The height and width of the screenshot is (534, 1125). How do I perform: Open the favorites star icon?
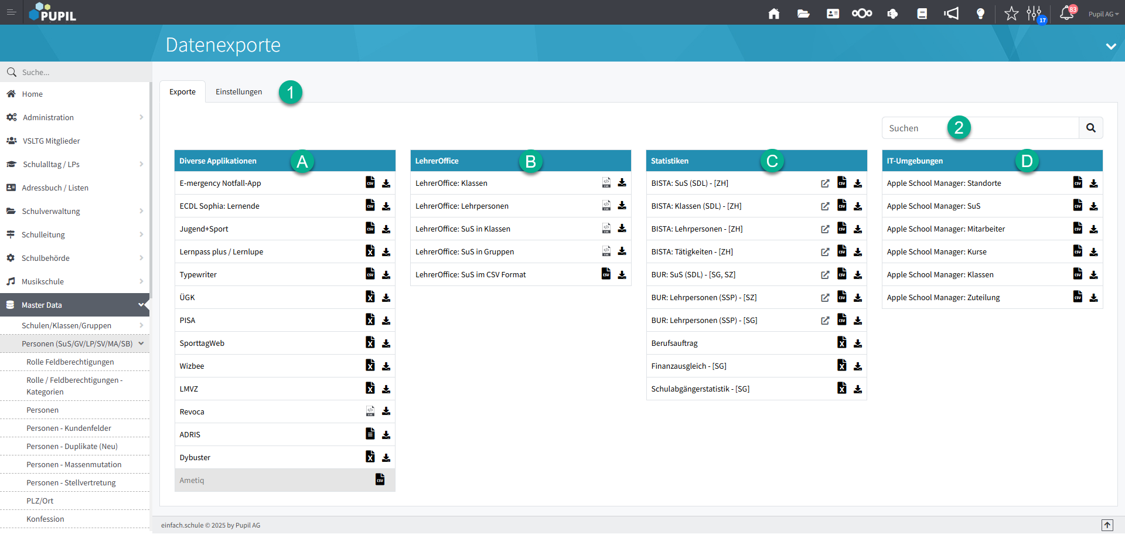tap(1011, 13)
